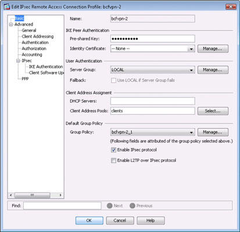Click the tree horizontal scrollbar thumb

(33, 195)
